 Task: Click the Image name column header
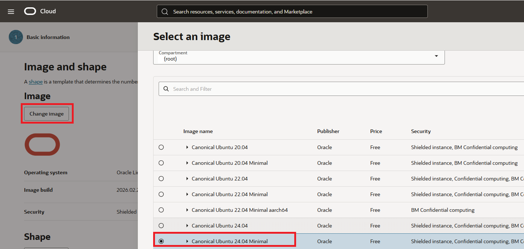pyautogui.click(x=198, y=131)
